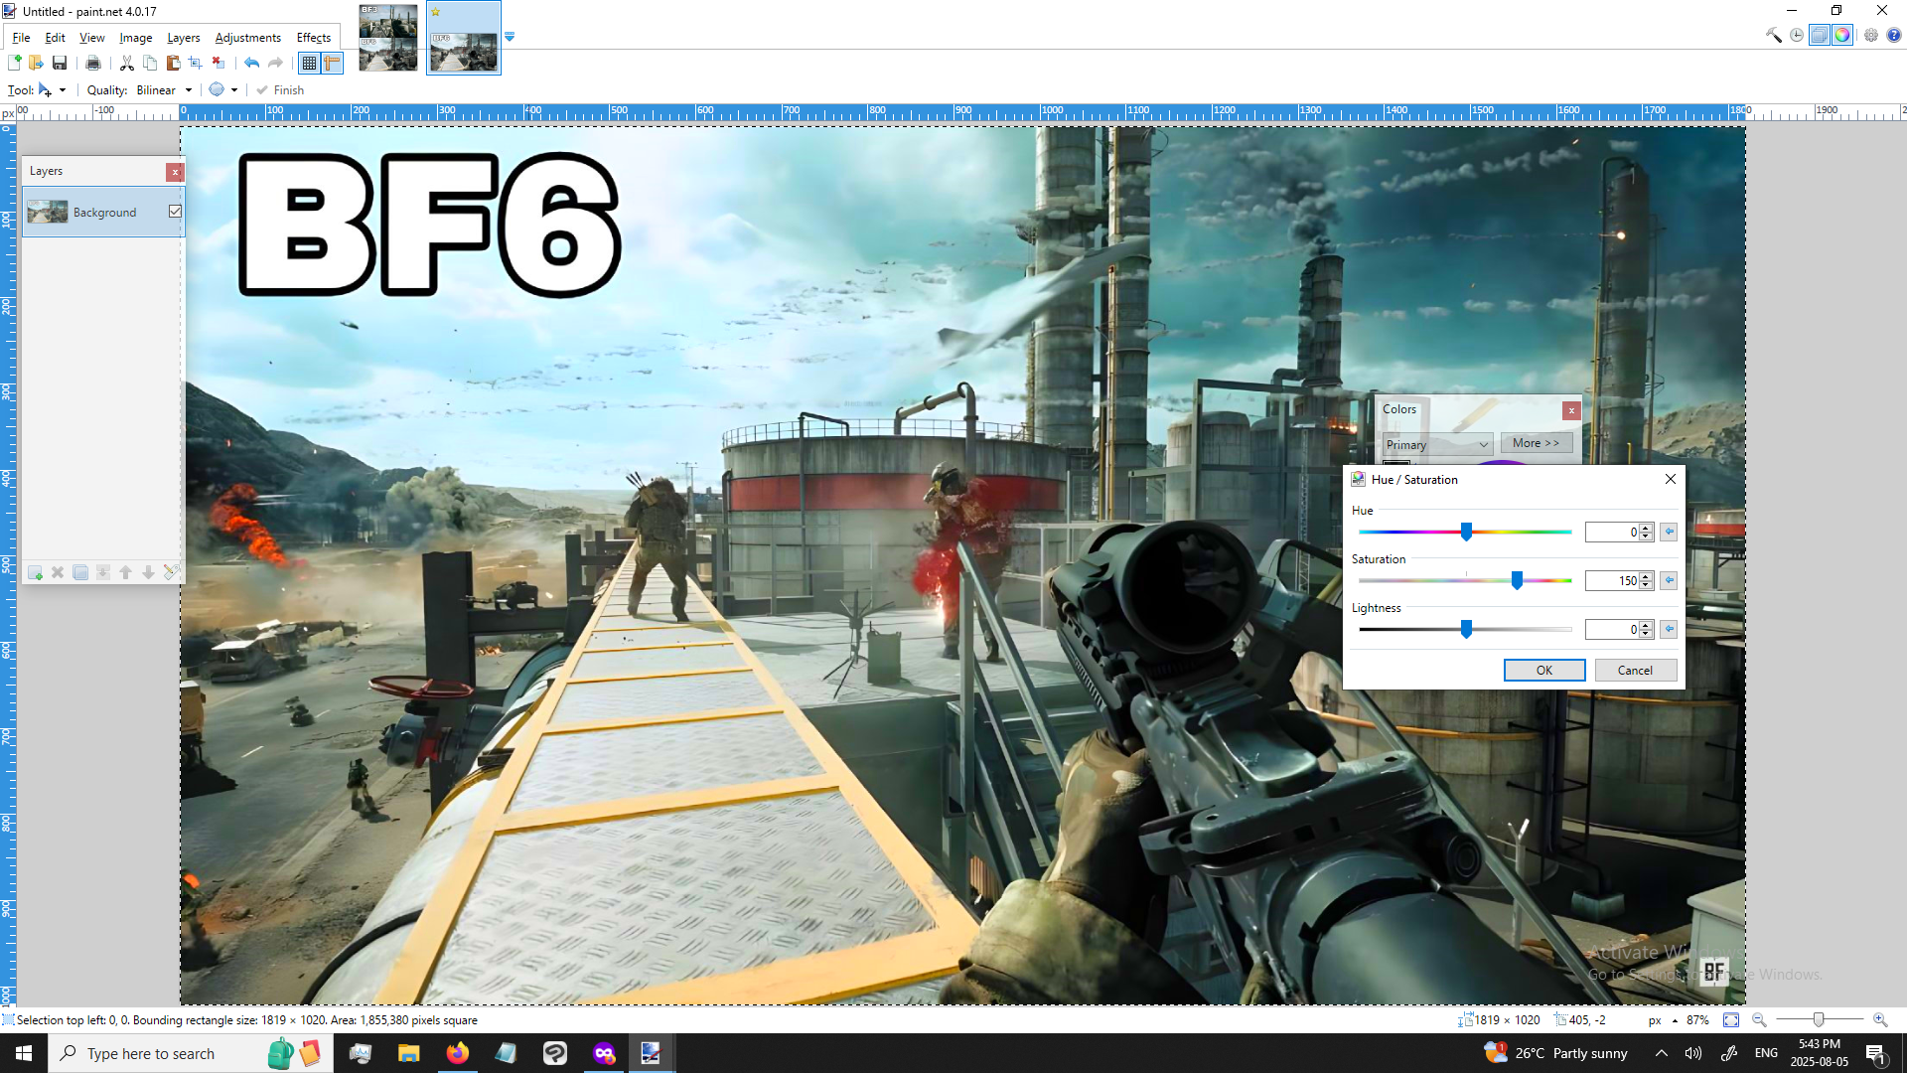Click the Saturation value field showing 150

pos(1612,581)
